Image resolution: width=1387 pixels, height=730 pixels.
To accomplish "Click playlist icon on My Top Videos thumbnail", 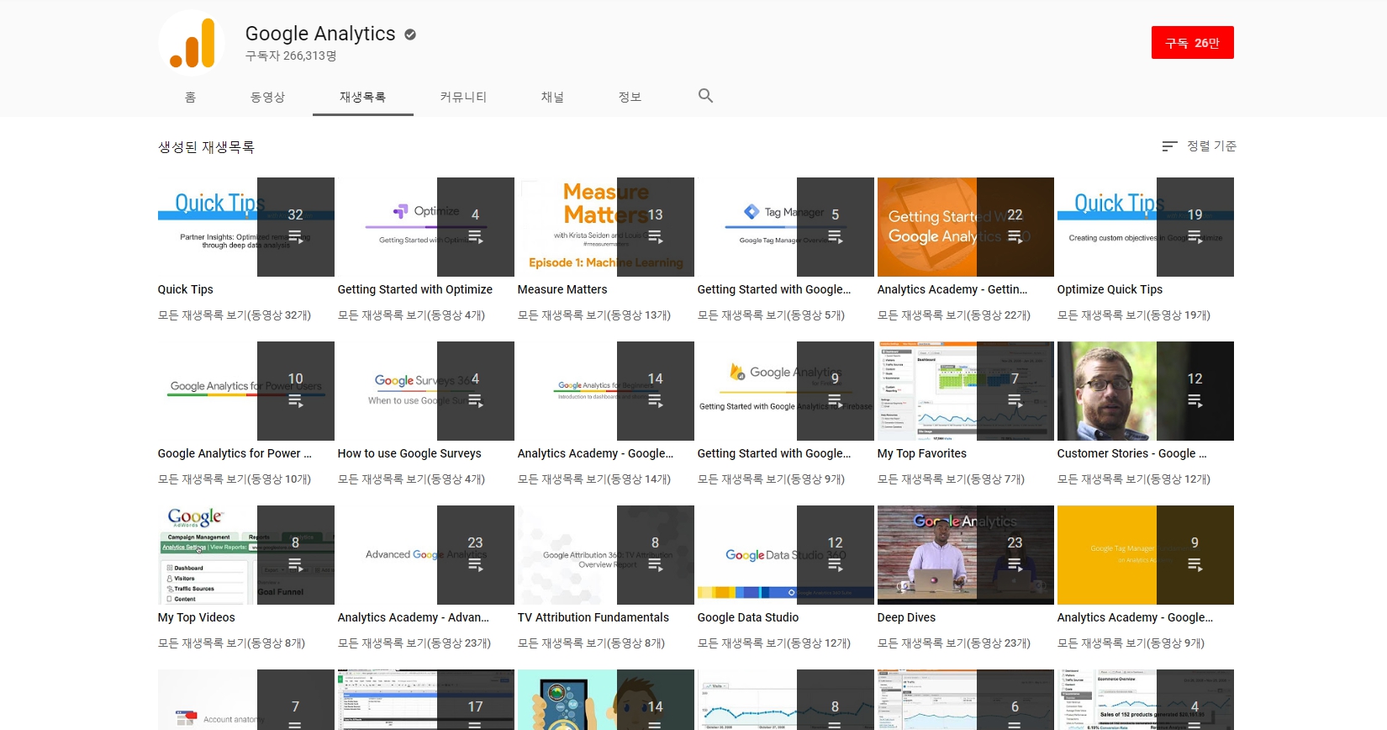I will 296,565.
